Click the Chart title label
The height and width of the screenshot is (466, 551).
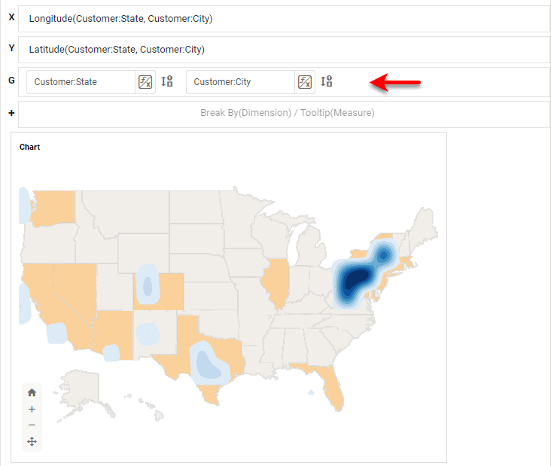(30, 147)
